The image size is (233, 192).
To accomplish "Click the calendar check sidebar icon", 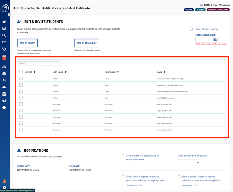I will click(4, 94).
